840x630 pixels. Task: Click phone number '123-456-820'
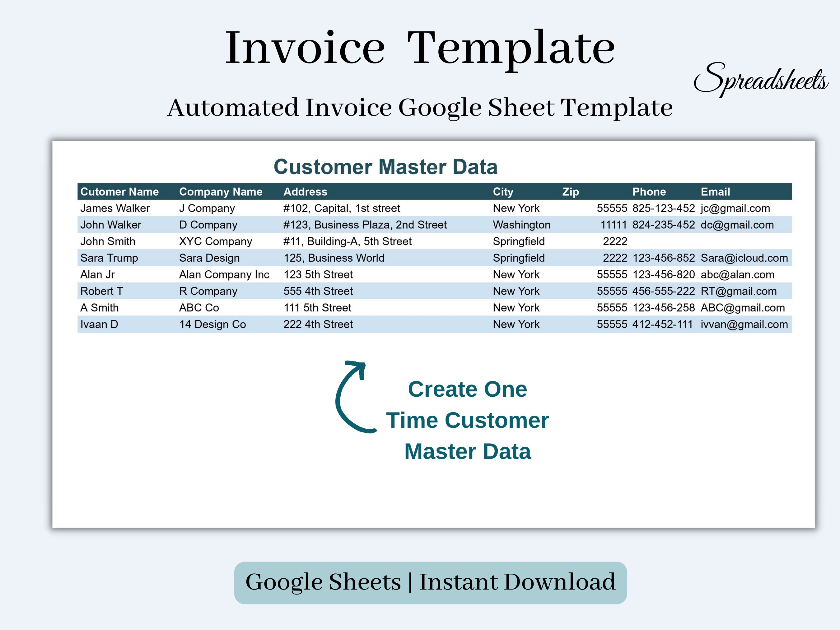click(663, 275)
